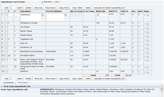Collapse the Pack Copy Ingredients List section

point(2,86)
